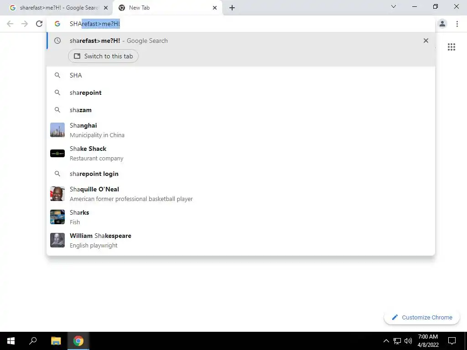Open File Explorer from the taskbar
The width and height of the screenshot is (467, 350).
pos(56,341)
